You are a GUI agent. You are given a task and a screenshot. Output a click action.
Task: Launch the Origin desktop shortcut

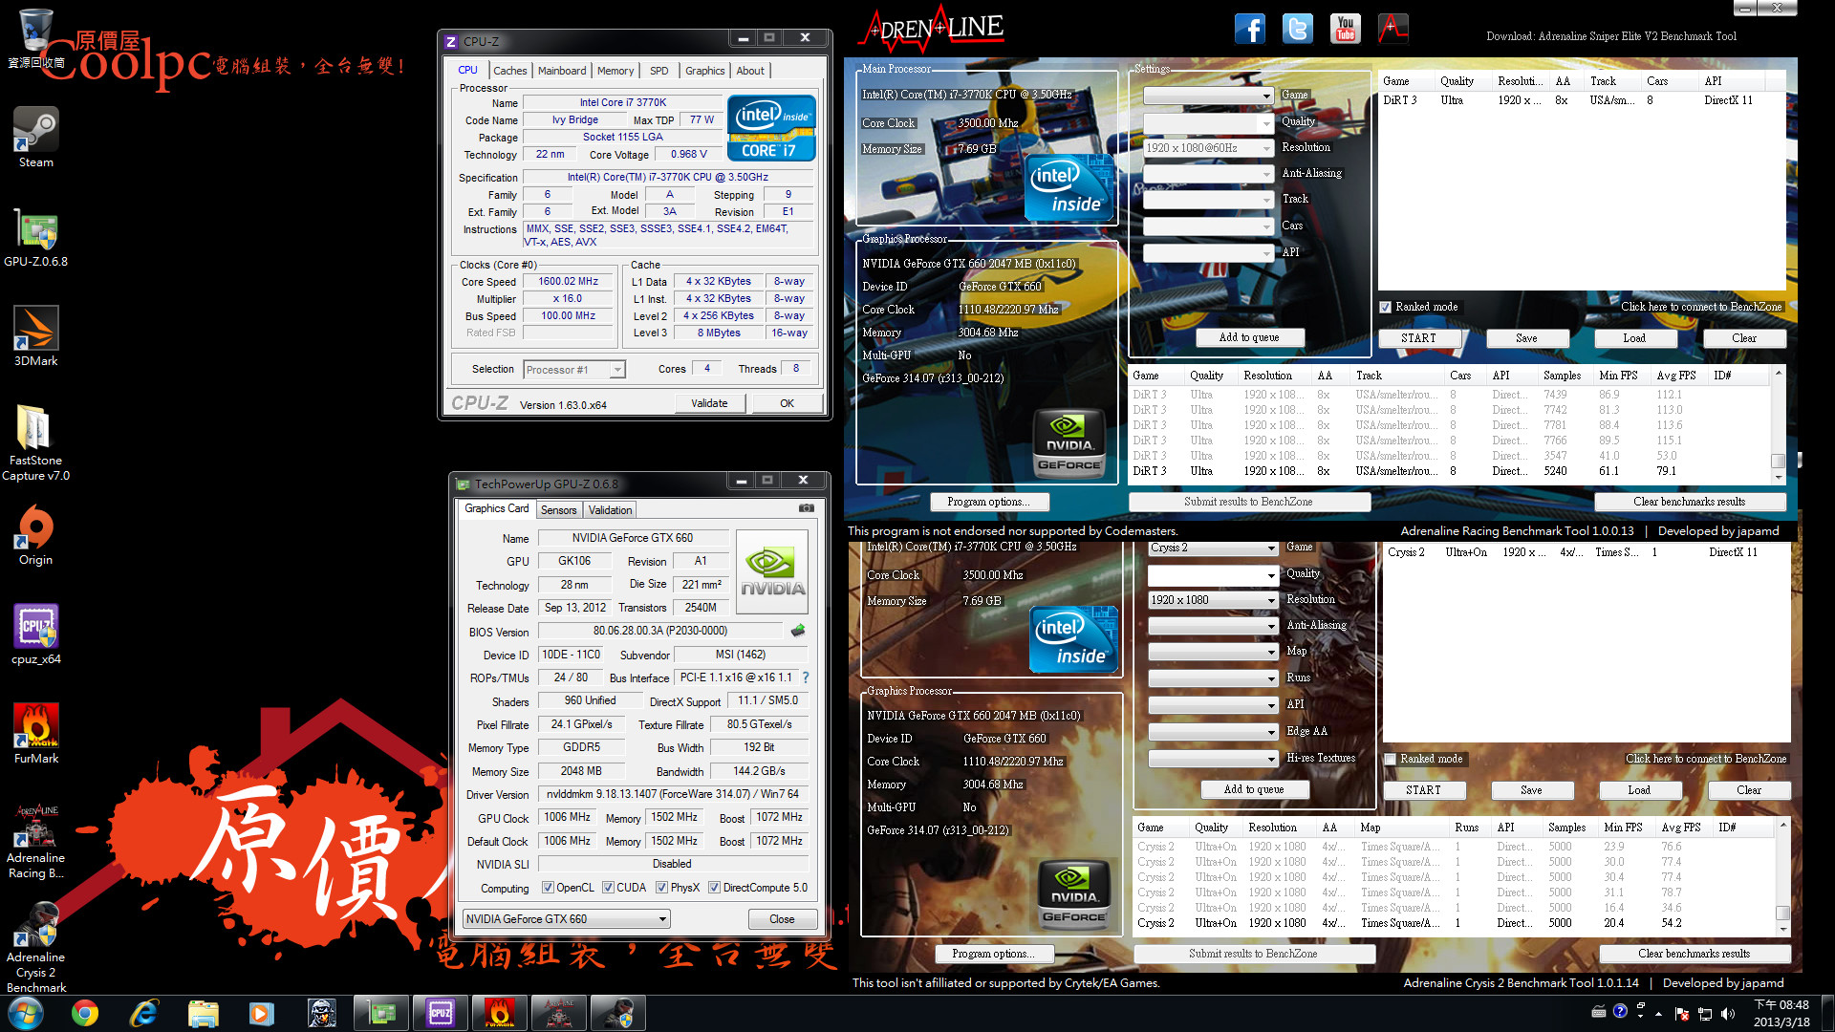click(35, 535)
